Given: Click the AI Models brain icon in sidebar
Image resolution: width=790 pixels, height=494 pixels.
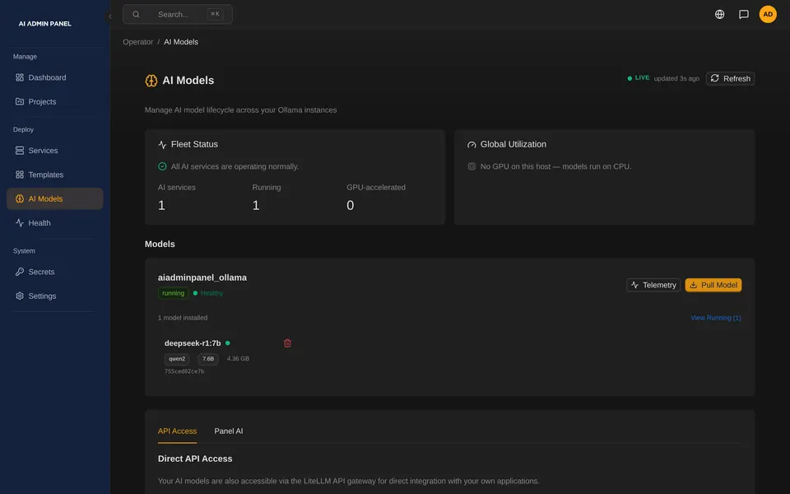Looking at the screenshot, I should coord(20,199).
